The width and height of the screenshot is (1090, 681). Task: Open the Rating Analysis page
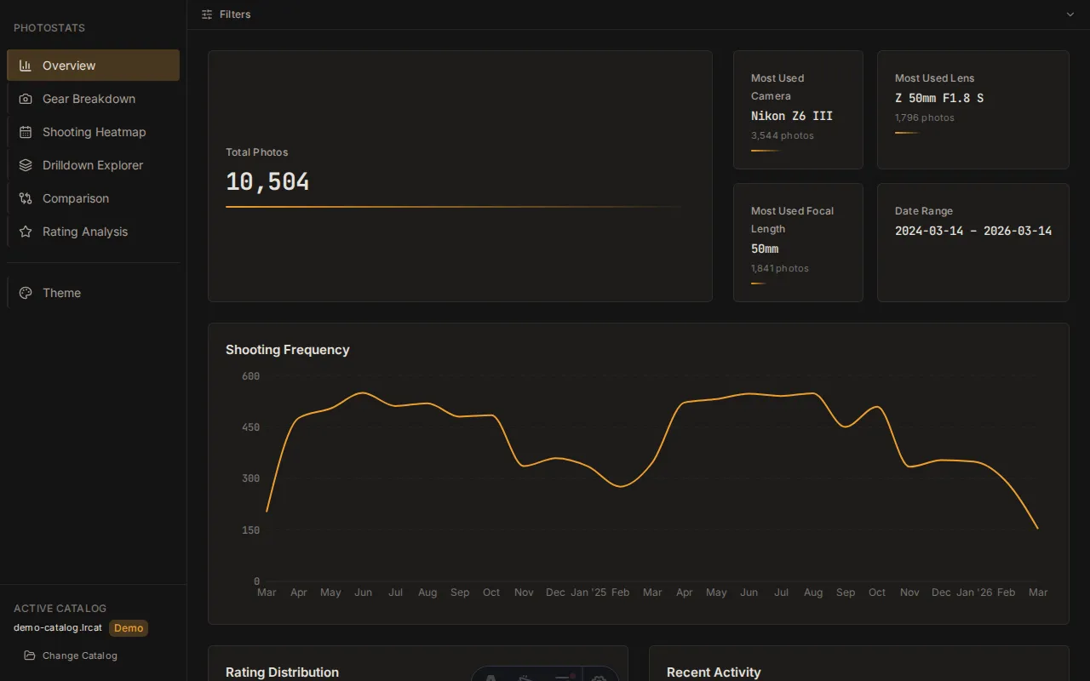coord(84,232)
